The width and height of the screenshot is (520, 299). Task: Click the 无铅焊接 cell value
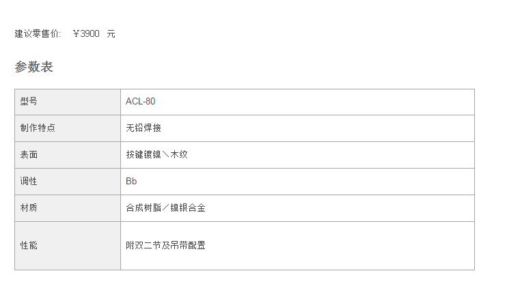click(x=143, y=128)
